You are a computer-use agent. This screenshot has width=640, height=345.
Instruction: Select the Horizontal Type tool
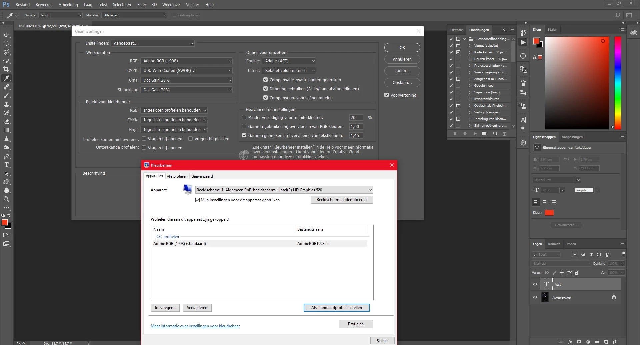(x=6, y=165)
